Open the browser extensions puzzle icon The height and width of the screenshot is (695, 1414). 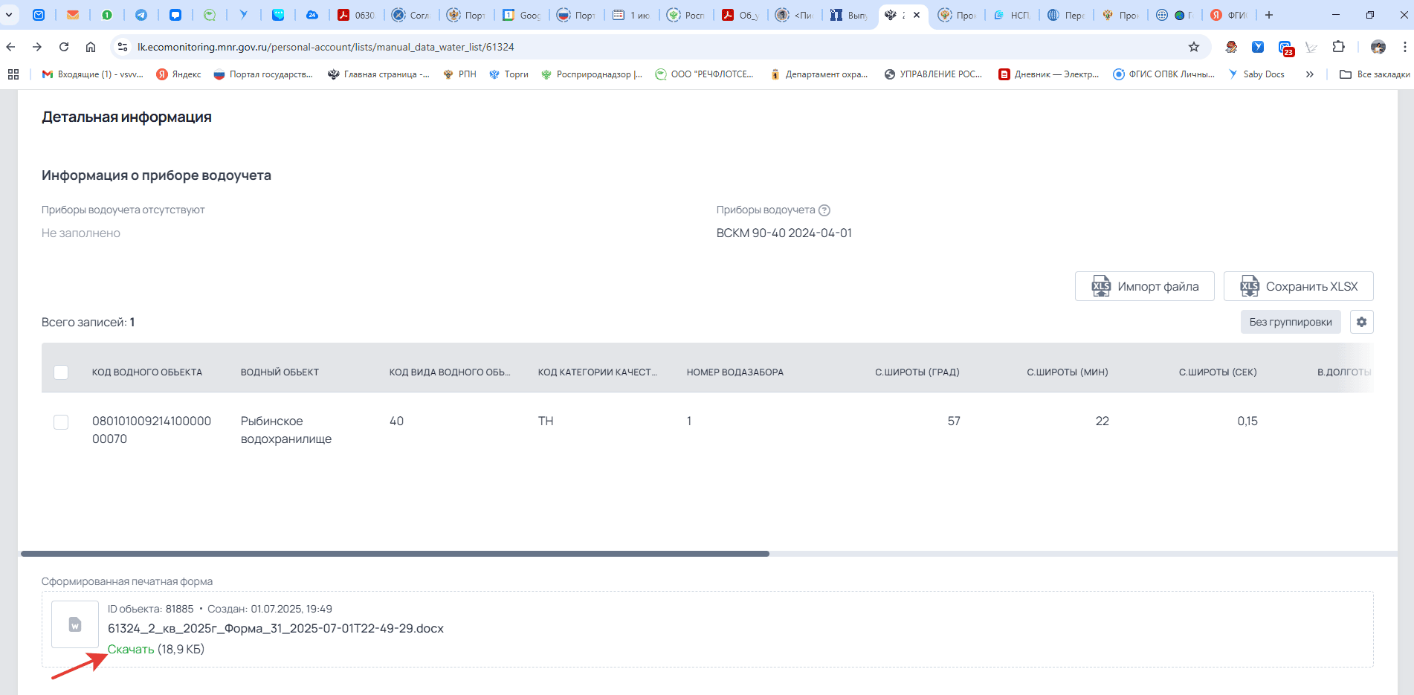[1338, 47]
